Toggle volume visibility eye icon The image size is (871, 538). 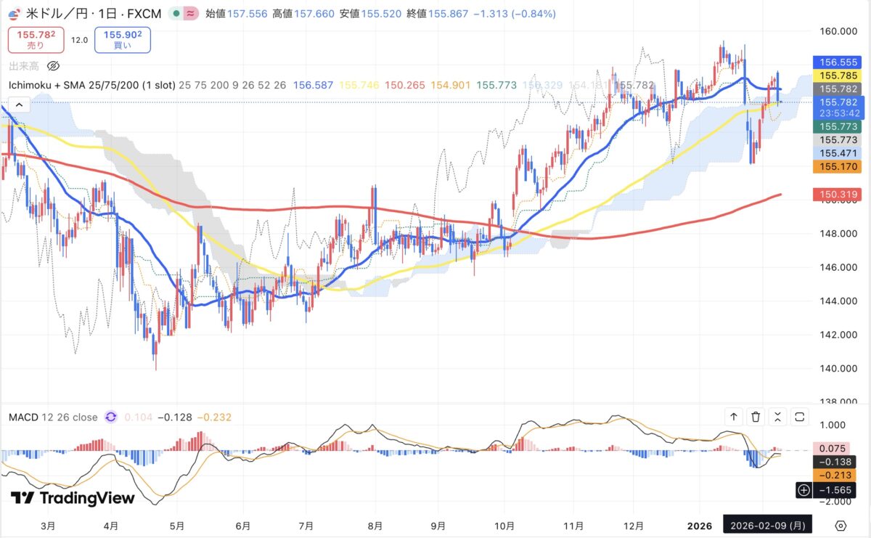point(52,66)
